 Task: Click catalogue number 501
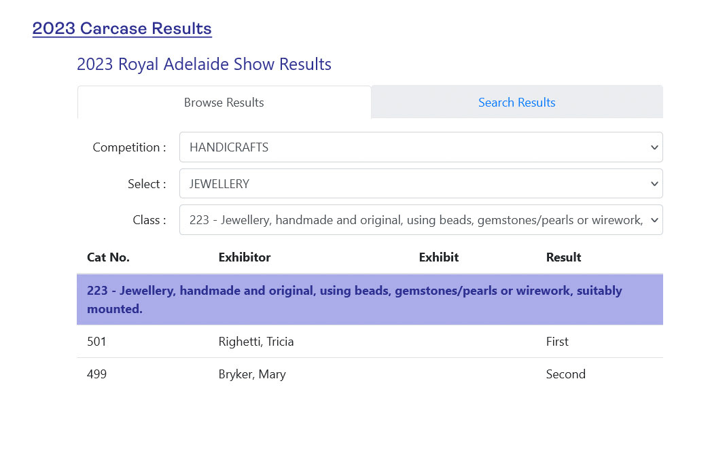click(97, 342)
